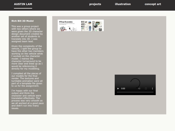Go to the illustration page
This screenshot has width=175, height=131.
click(123, 4)
